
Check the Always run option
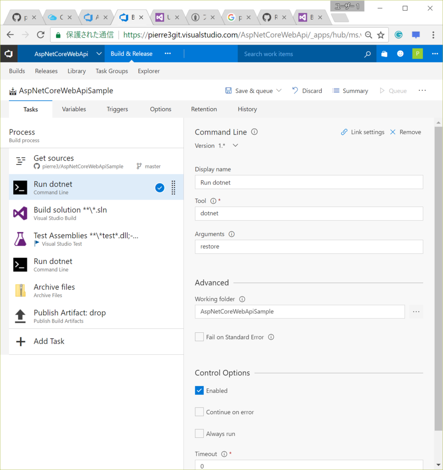(199, 433)
